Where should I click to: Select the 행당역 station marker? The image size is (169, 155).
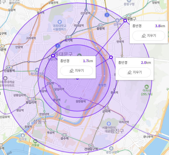click(20, 107)
